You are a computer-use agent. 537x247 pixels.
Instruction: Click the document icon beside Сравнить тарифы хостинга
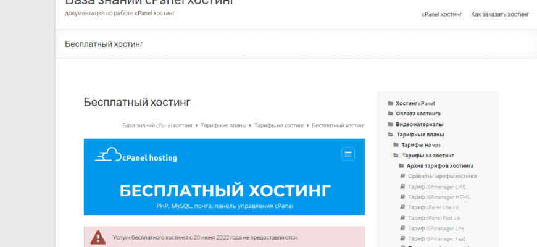pos(402,176)
